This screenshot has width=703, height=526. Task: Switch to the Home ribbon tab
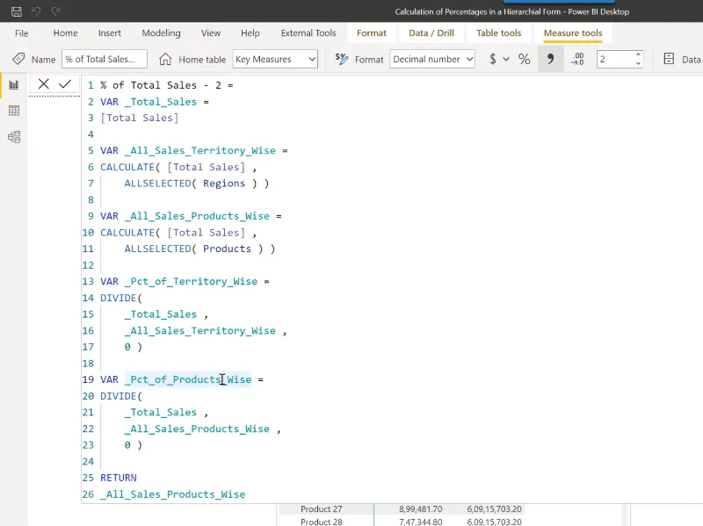pos(65,33)
